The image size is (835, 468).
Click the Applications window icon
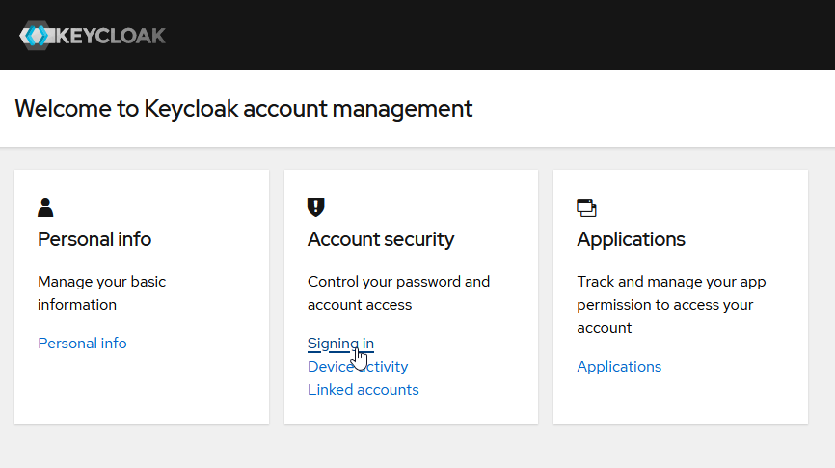[586, 207]
